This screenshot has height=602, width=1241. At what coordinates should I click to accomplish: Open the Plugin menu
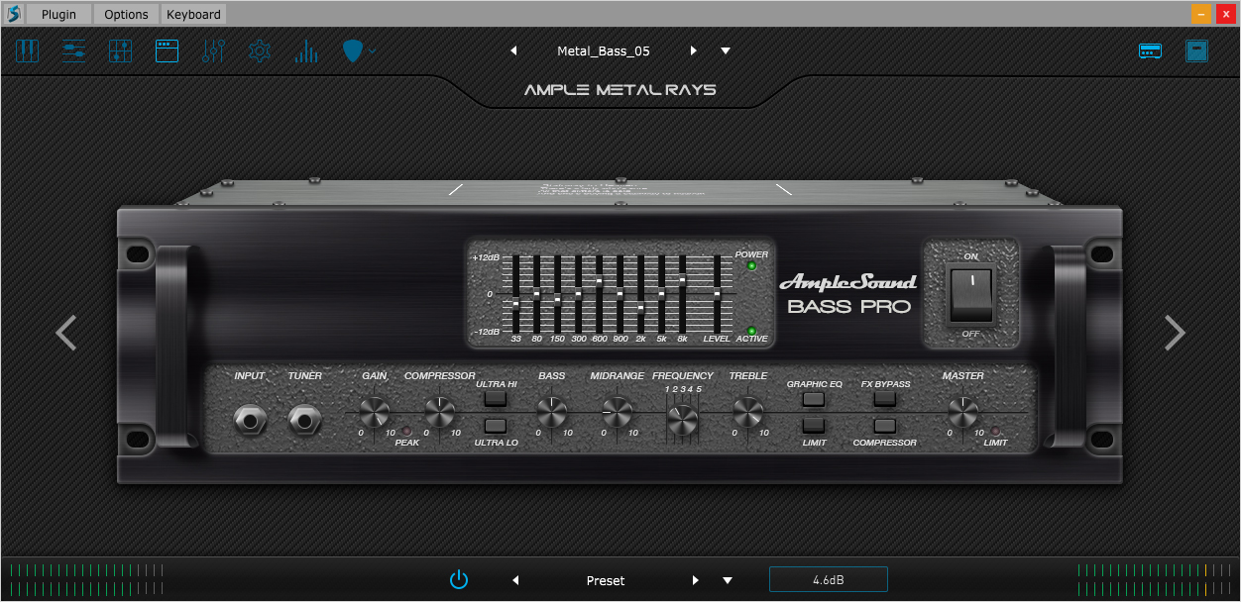click(58, 14)
